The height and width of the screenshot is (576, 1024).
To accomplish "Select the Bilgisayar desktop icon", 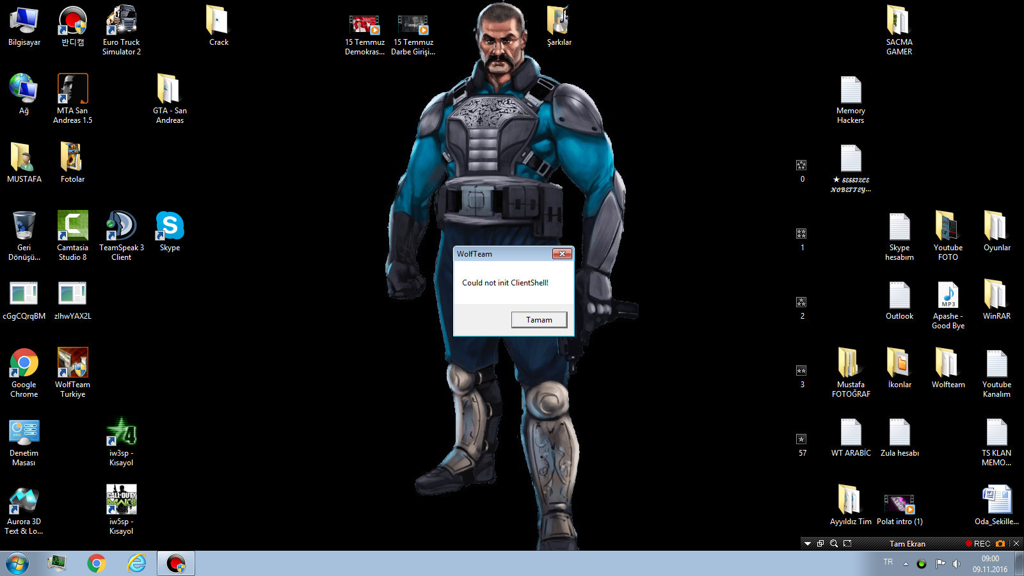I will [x=24, y=27].
